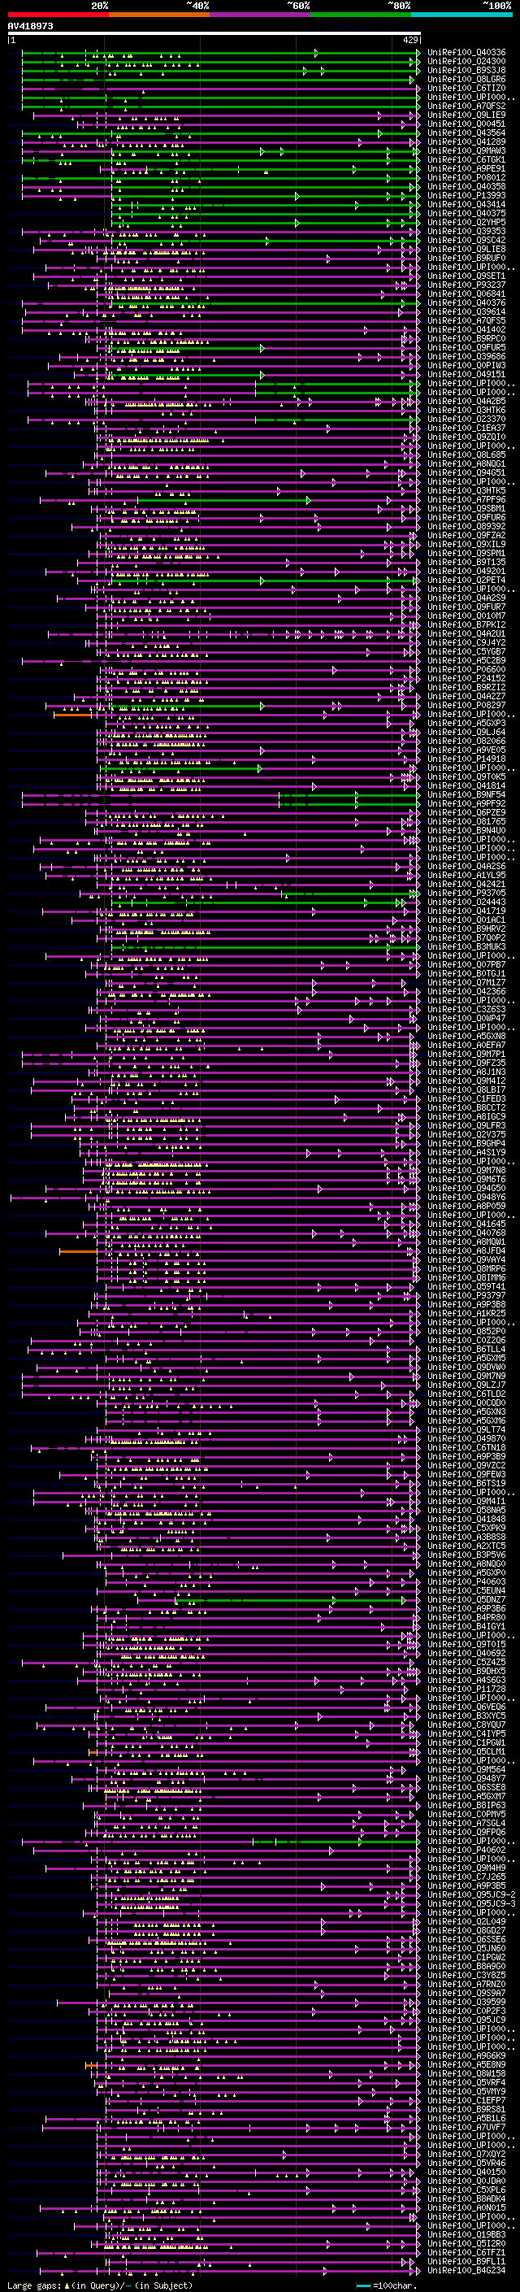Click label UniRef100_B9FLI1
The width and height of the screenshot is (520, 2292).
(x=466, y=2261)
